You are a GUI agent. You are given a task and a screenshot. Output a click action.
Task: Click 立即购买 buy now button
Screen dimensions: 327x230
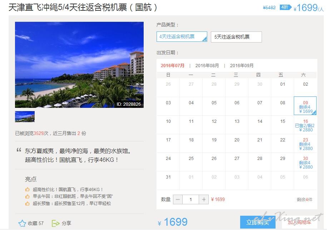(x=258, y=222)
